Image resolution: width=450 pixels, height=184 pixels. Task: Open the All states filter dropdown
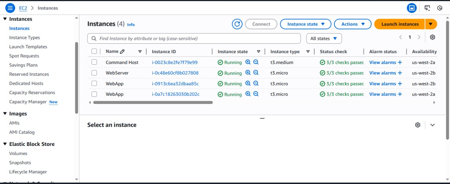coord(324,38)
